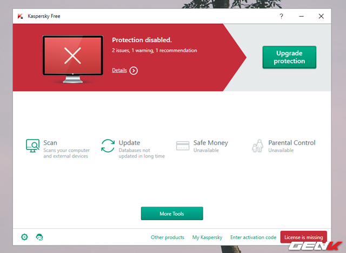The height and width of the screenshot is (253, 346).
Task: Click the Enter activation code link
Action: (253, 237)
